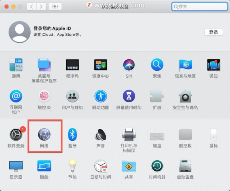The image size is (230, 191).
Task: Open 辅助功能 Accessibility preferences
Action: pyautogui.click(x=100, y=96)
